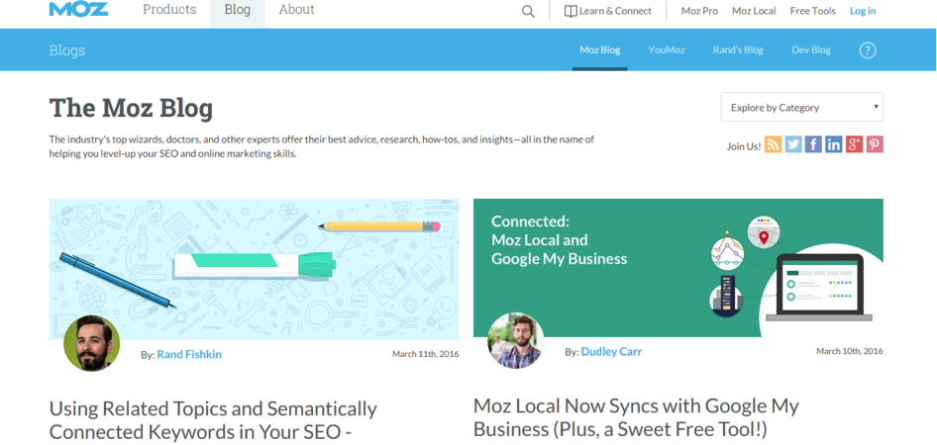Image resolution: width=937 pixels, height=445 pixels.
Task: Open the Using Related Topics article title
Action: (x=213, y=420)
